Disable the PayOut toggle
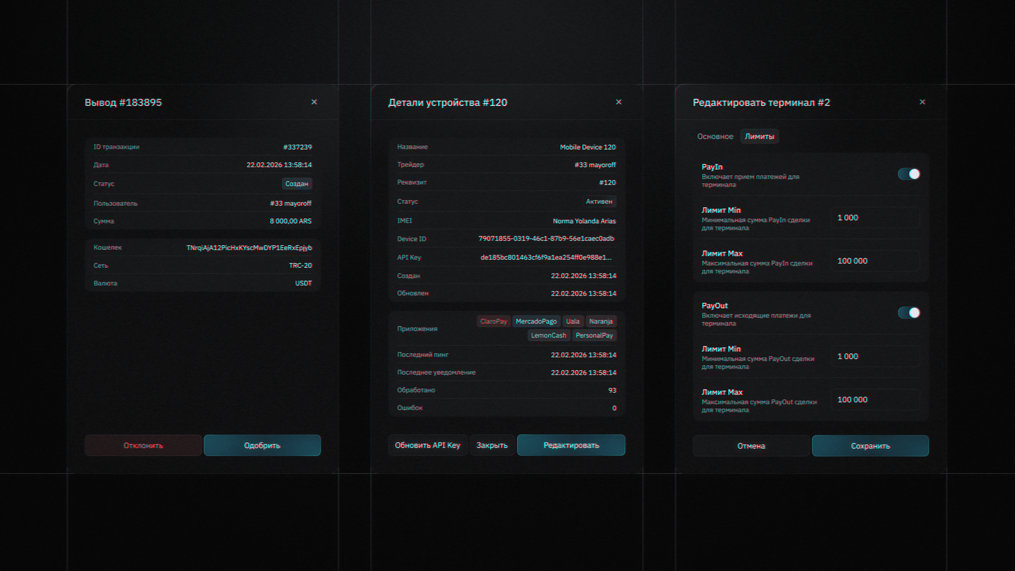This screenshot has height=571, width=1015. (909, 312)
